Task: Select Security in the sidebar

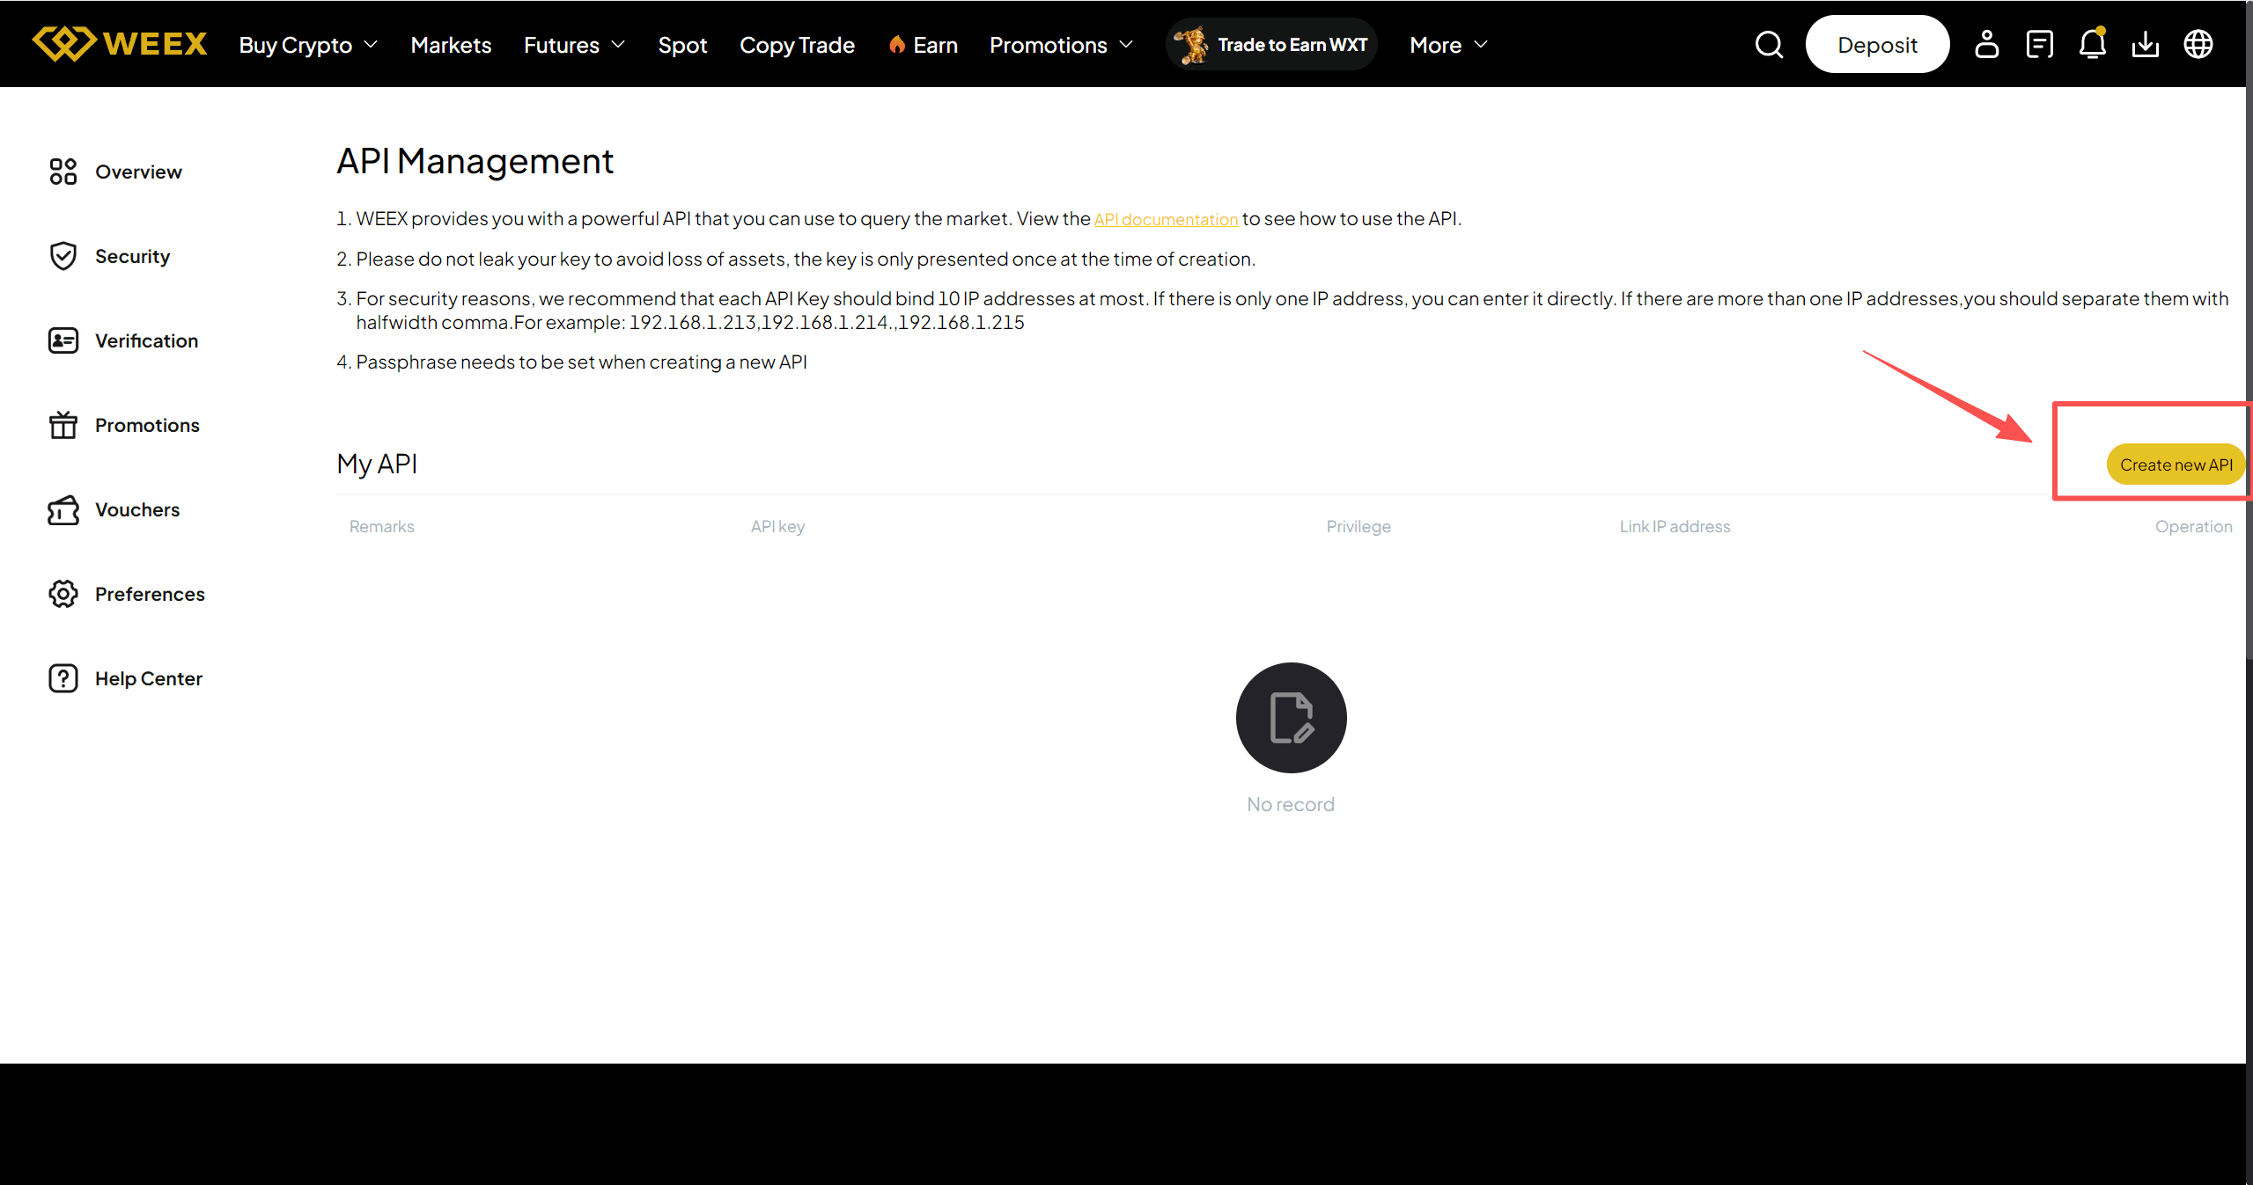Action: pyautogui.click(x=132, y=256)
